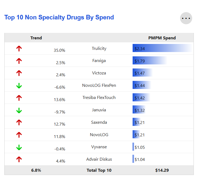Click the green down arrow for NovoLOG FlexPen
Viewport: 200px width, 179px height.
19,86
